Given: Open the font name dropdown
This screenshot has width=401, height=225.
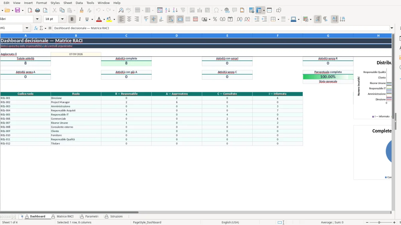Looking at the screenshot, I should click(37, 19).
